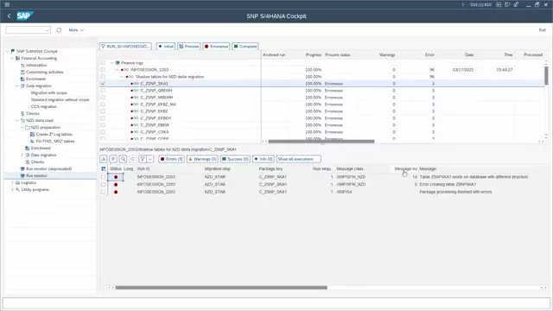
Task: Collapse the INFOSESSION_2203 log tree node
Action: (x=118, y=70)
